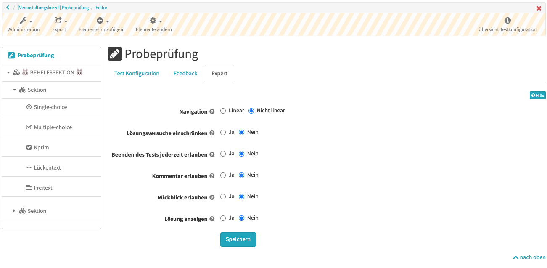The height and width of the screenshot is (268, 547).
Task: Open the Feedback tab
Action: click(x=185, y=73)
